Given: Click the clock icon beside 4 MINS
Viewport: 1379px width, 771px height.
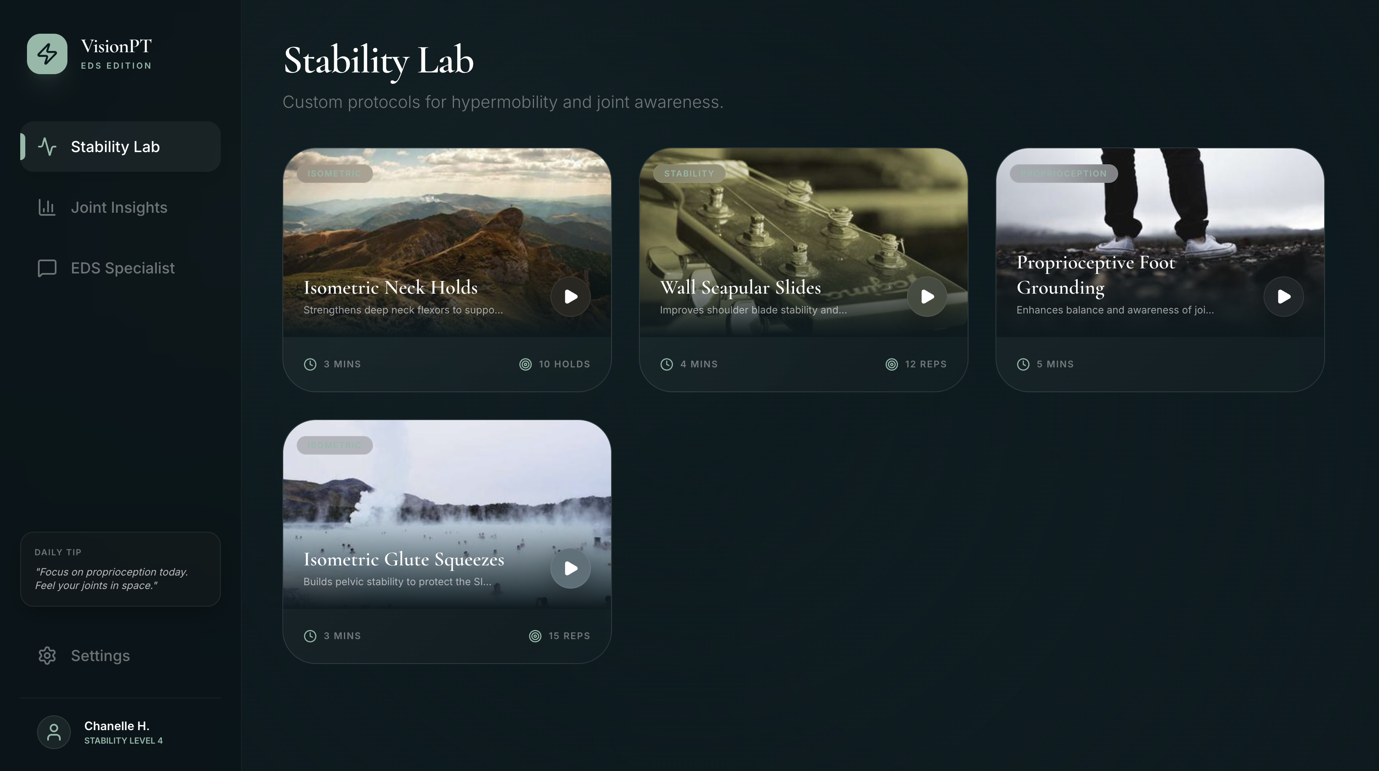Looking at the screenshot, I should coord(666,364).
